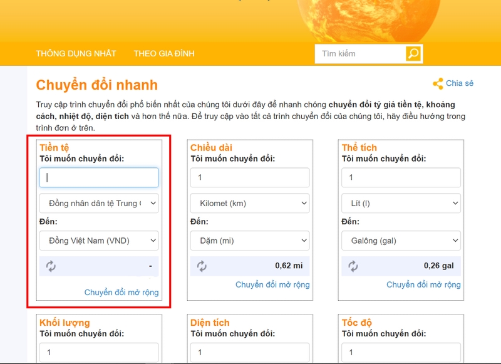Open THÔNG DỤNG NHẤT menu
501x364 pixels.
coord(76,53)
